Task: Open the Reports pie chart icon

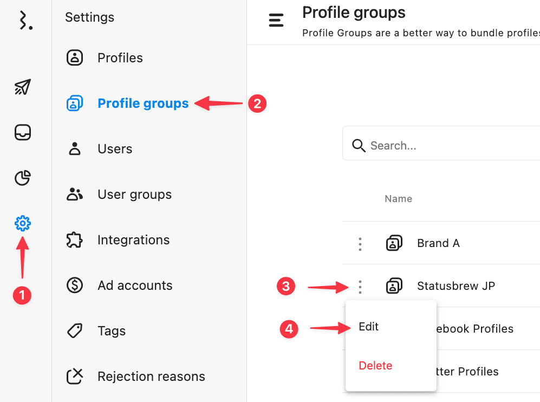Action: tap(23, 178)
